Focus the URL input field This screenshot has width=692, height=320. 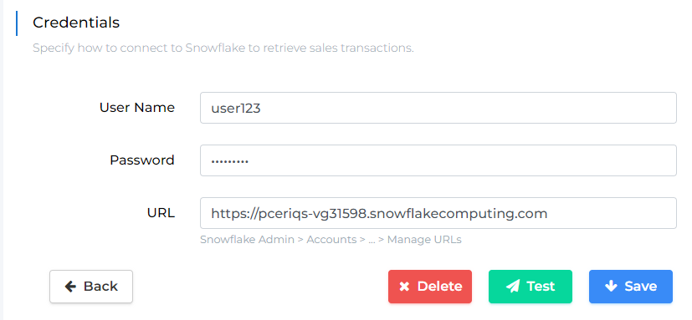coord(438,213)
